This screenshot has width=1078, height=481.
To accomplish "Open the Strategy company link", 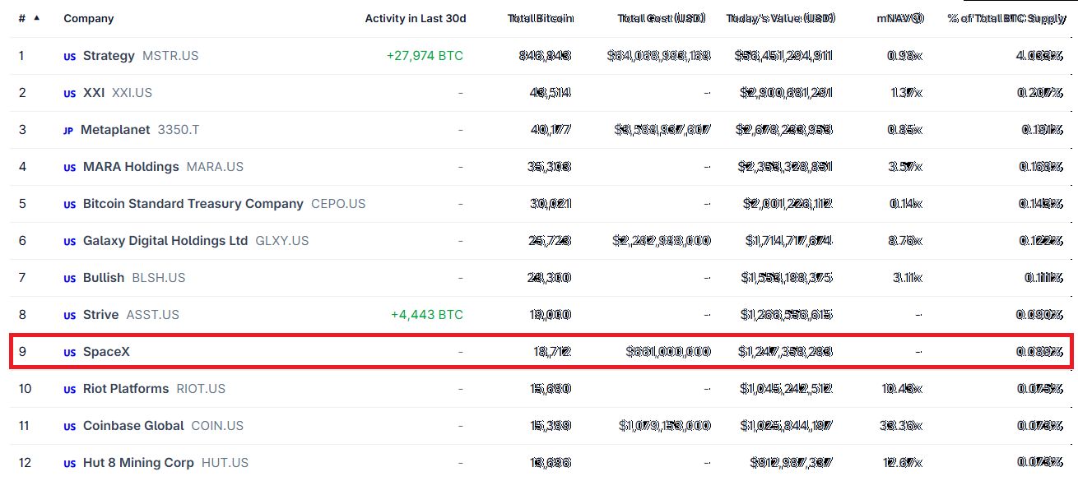I will pos(109,56).
